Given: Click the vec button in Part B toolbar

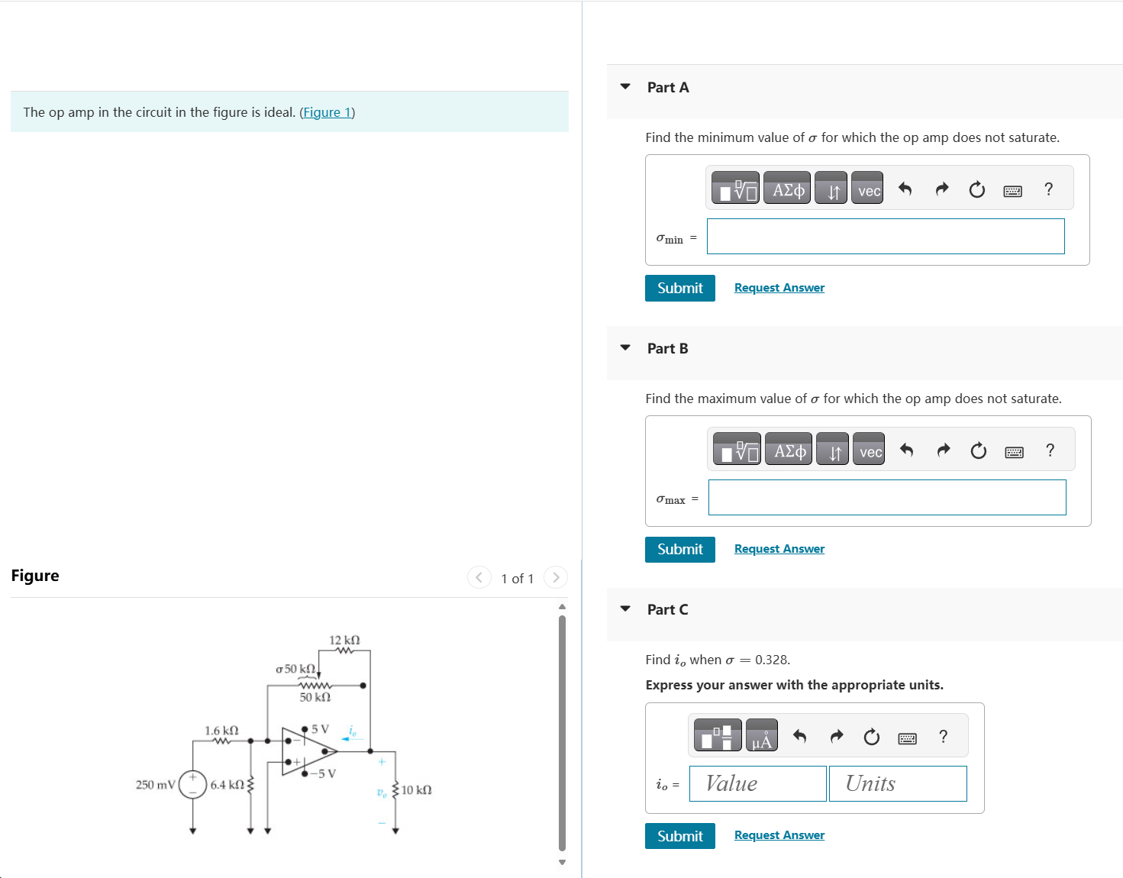Looking at the screenshot, I should click(x=869, y=449).
